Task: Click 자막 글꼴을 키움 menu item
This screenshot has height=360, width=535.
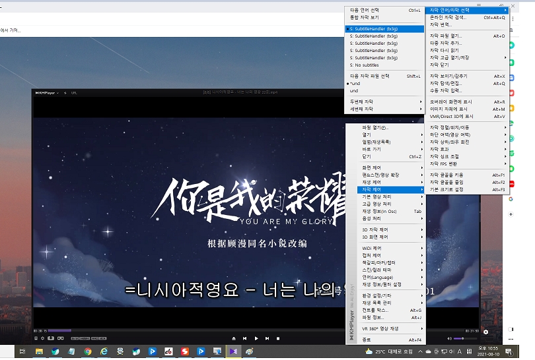Action: [x=467, y=175]
